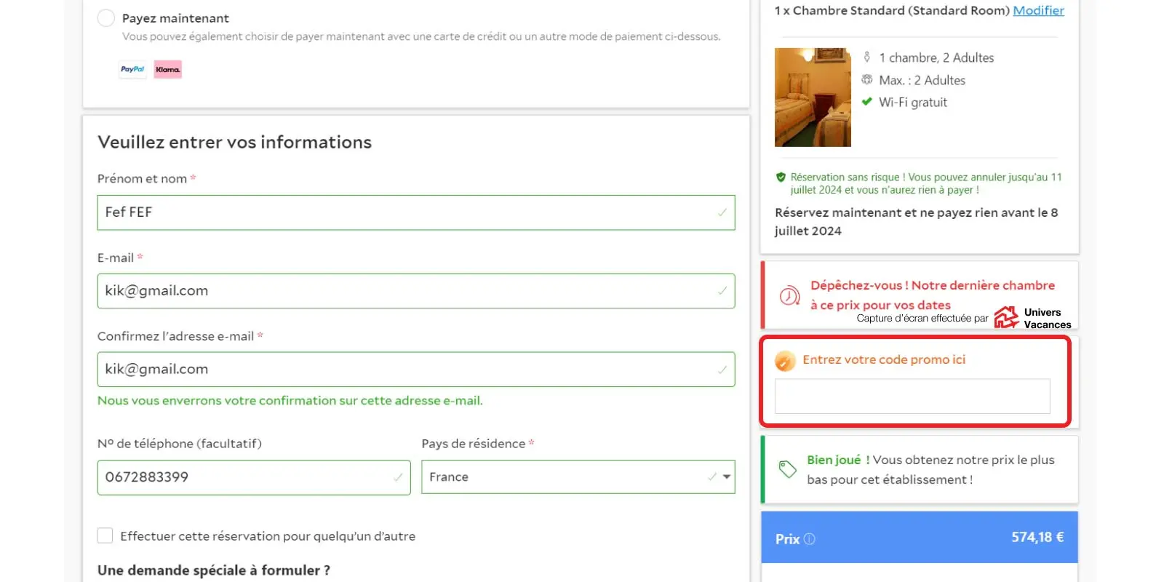Click the orange promo code icon

[785, 361]
